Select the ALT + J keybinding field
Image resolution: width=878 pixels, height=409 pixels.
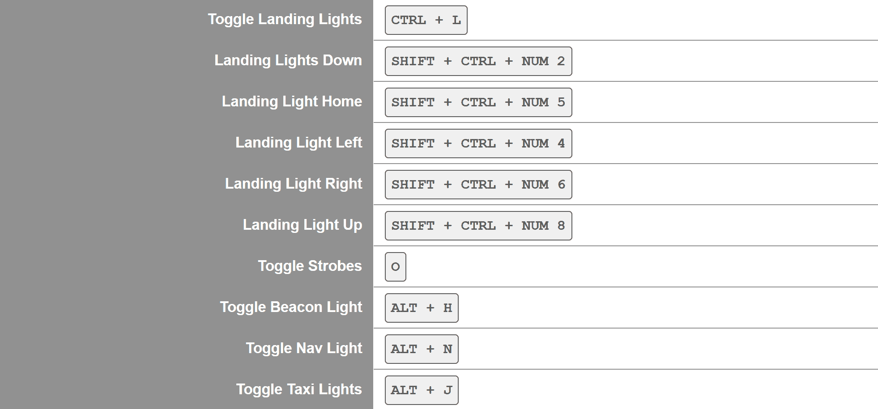[x=421, y=390]
